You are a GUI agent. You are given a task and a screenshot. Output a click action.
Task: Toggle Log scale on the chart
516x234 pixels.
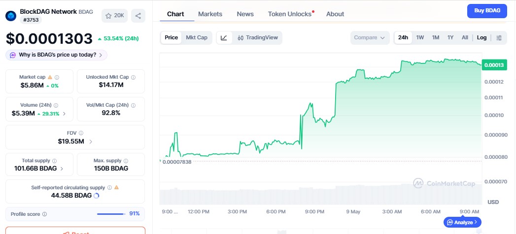point(482,37)
